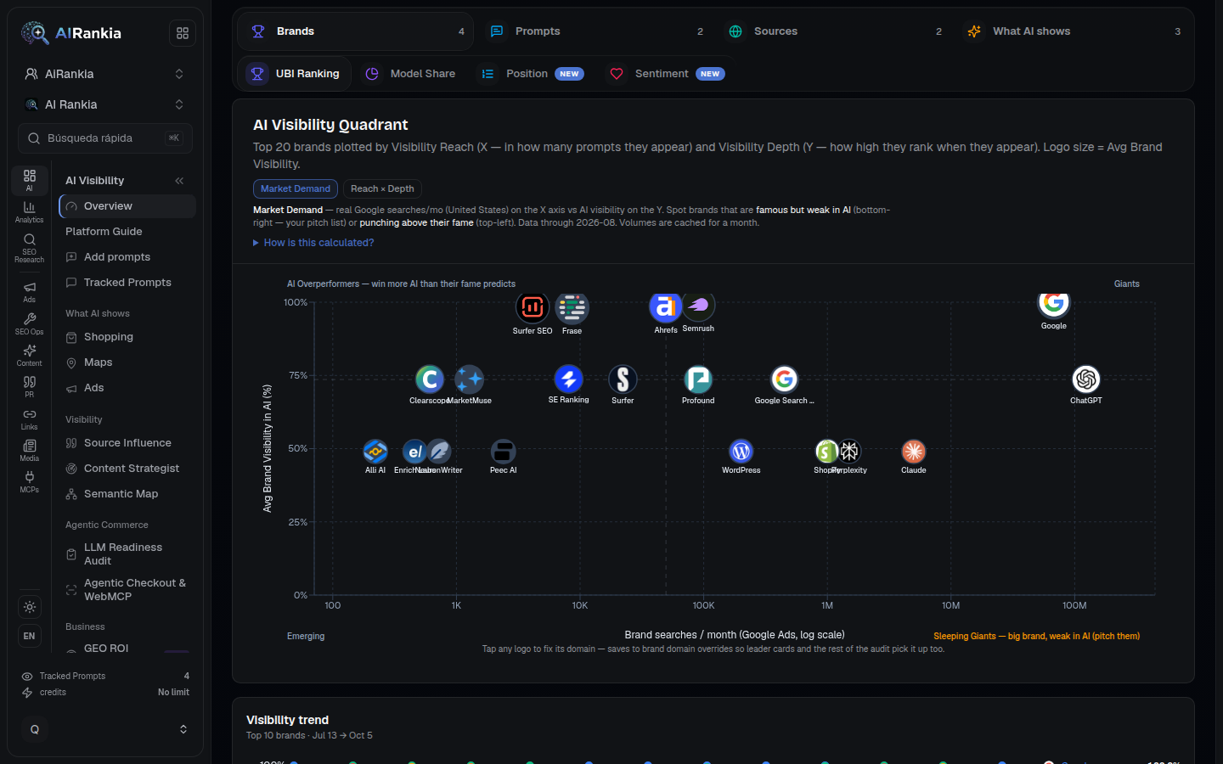1223x764 pixels.
Task: Expand the AI Rankia project selector
Action: coord(104,104)
